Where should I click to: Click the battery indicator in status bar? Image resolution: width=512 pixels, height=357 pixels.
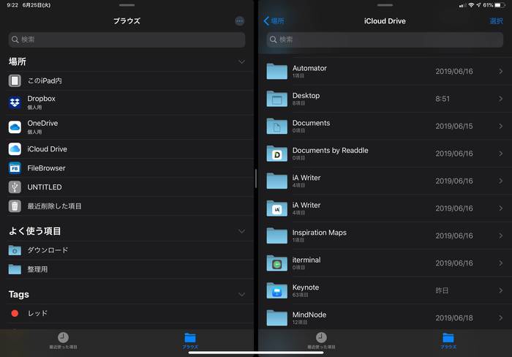(500, 5)
